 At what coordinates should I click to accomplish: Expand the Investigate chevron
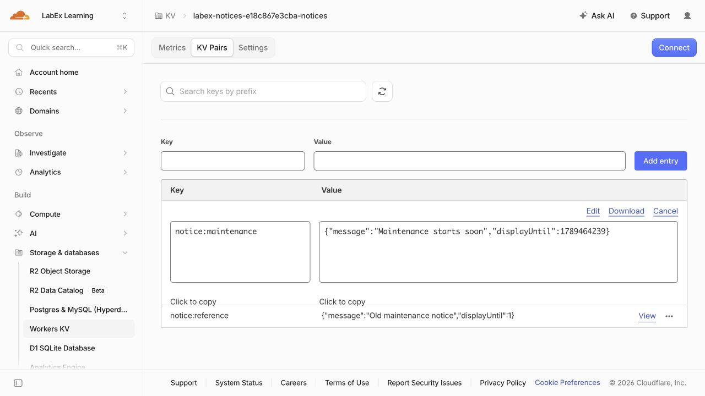125,153
